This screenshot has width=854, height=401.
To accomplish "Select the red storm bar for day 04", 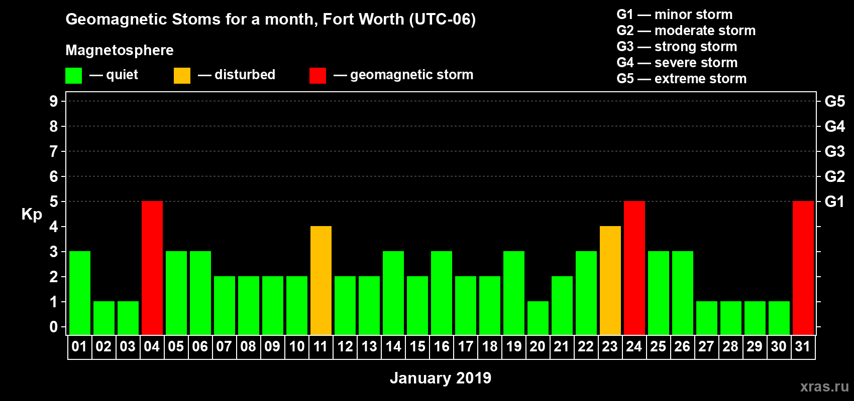I will 152,268.
